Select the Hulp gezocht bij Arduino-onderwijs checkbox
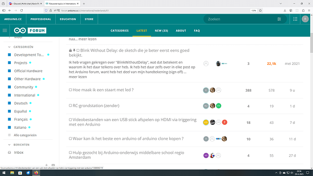 coord(70,152)
